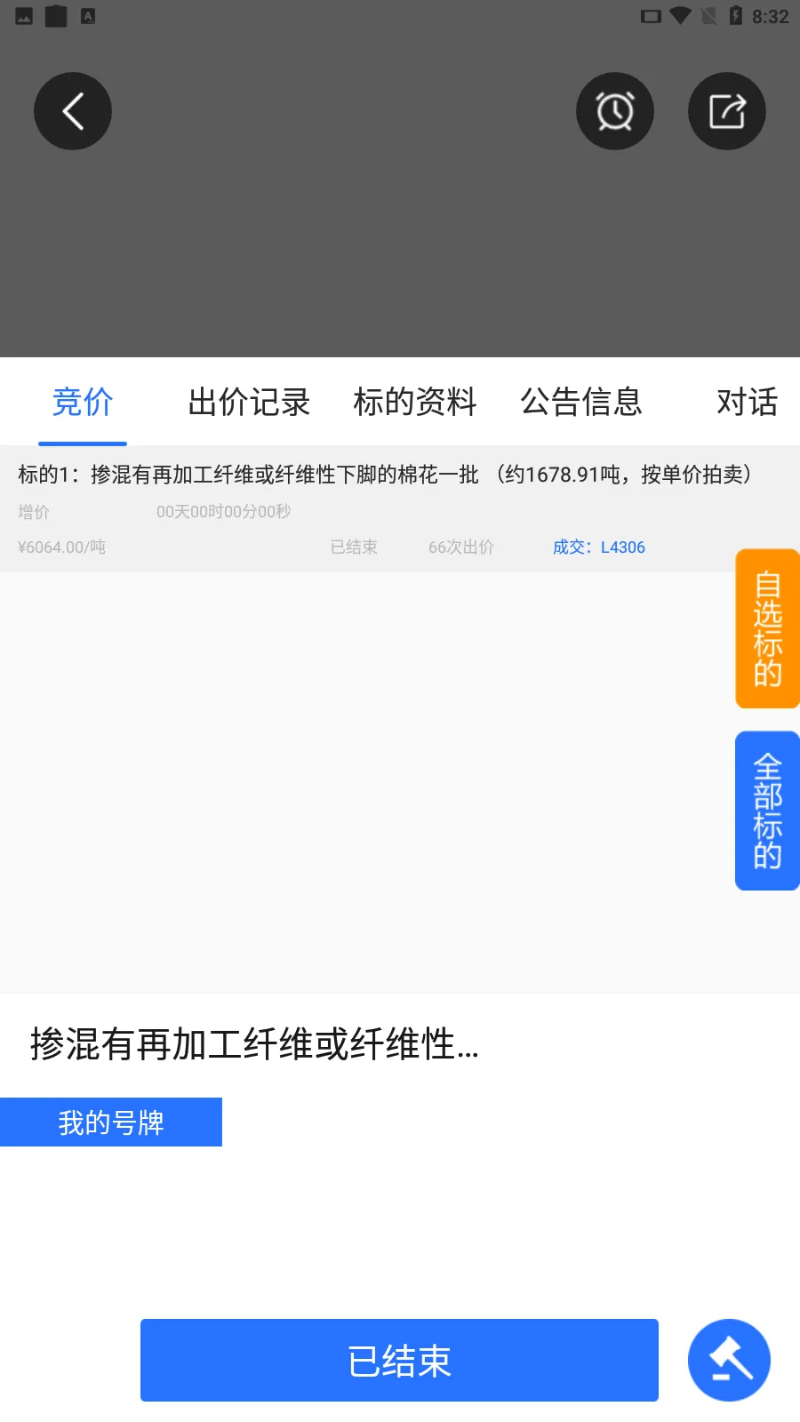Viewport: 800px width, 1422px height.
Task: Open the 标的资料 tab
Action: click(x=415, y=402)
